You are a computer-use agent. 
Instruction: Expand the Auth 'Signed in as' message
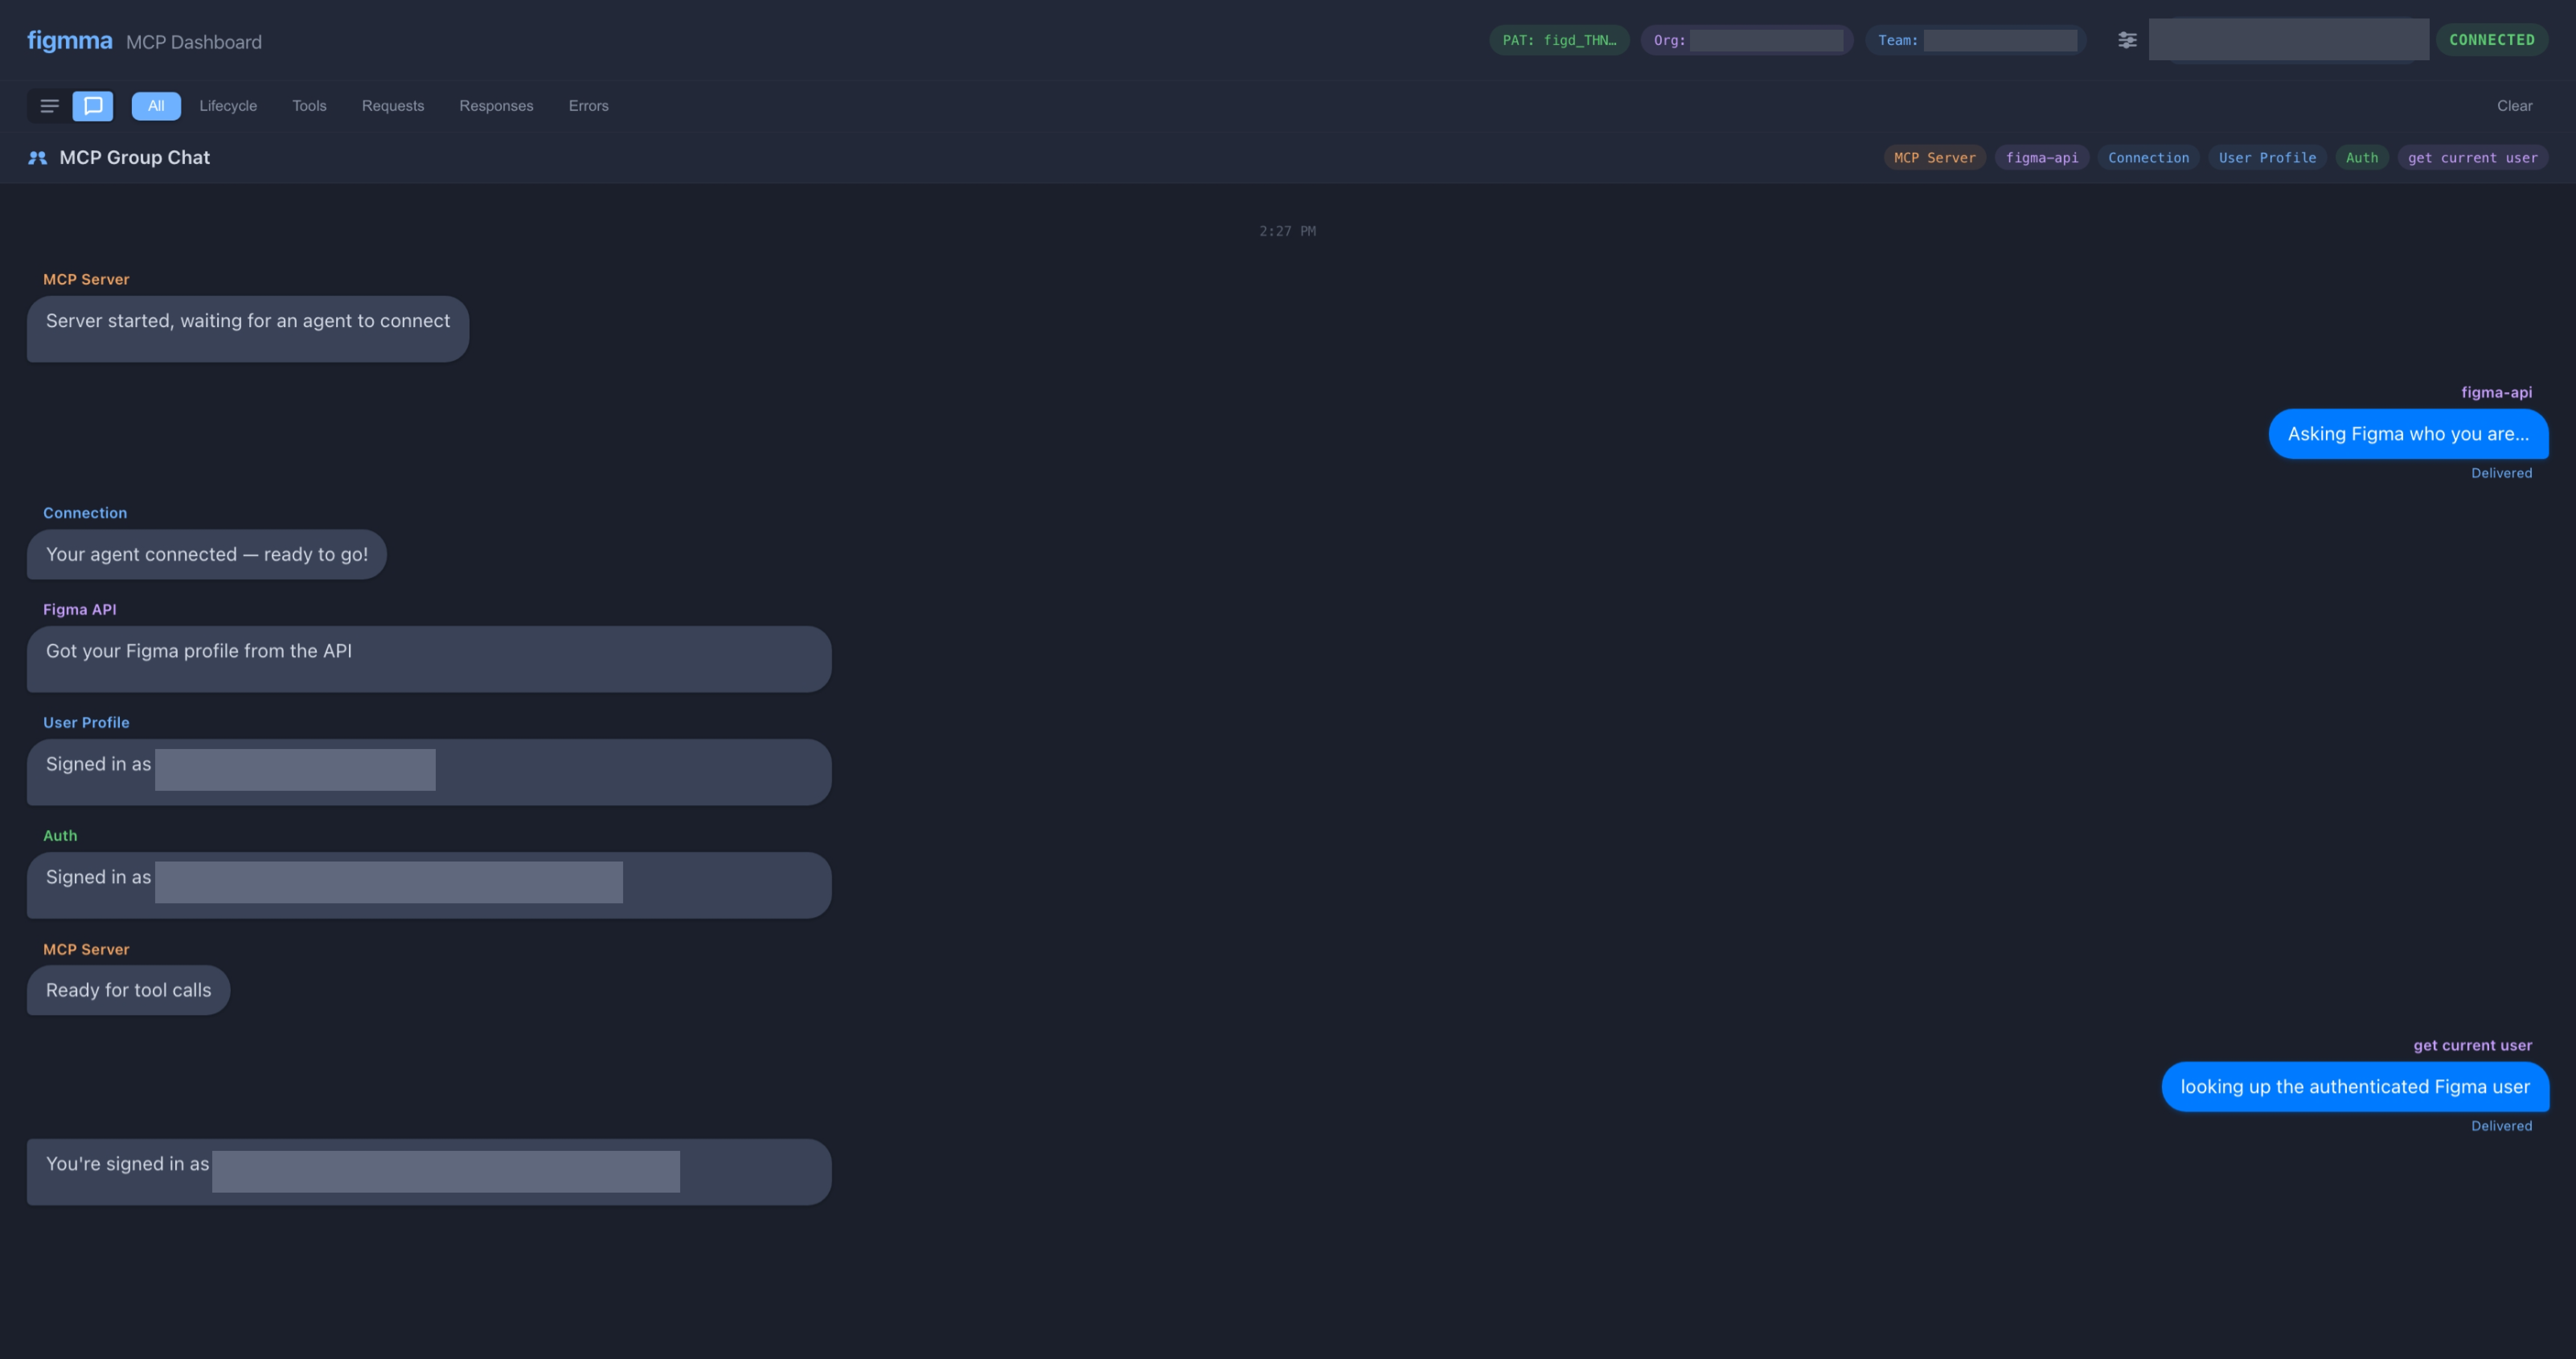tap(429, 885)
